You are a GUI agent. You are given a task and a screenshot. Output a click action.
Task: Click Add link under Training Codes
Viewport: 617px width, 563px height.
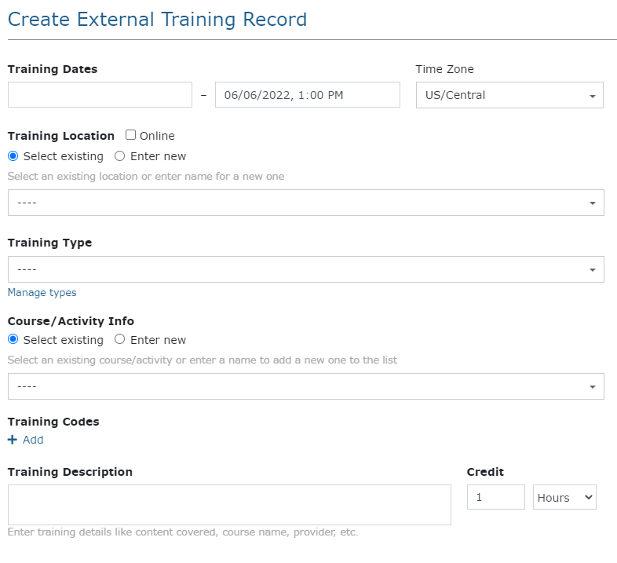(33, 440)
